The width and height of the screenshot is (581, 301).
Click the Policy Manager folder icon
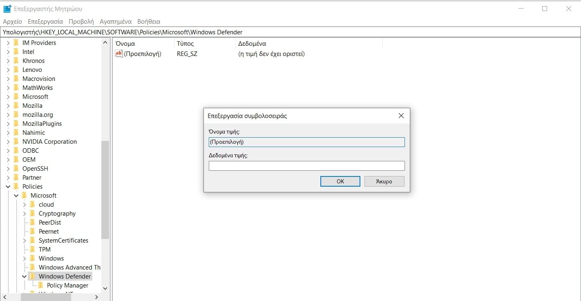pos(41,285)
